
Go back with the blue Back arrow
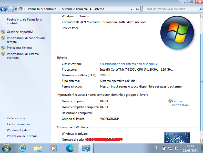coord(4,9)
